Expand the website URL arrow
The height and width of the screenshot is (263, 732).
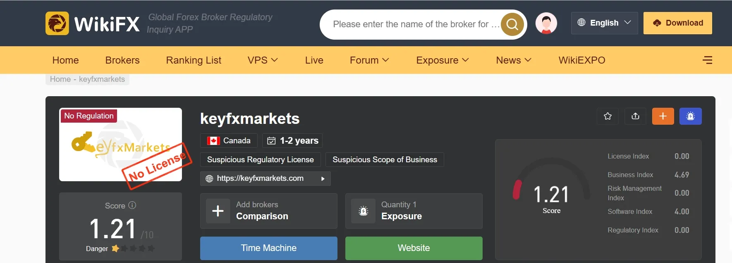coord(323,179)
